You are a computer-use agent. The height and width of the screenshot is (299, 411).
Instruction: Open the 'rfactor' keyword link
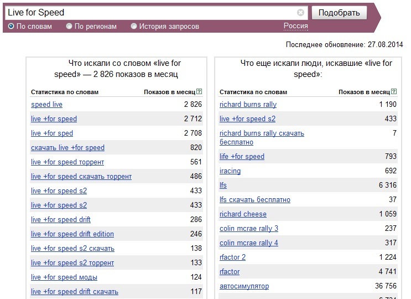click(230, 272)
